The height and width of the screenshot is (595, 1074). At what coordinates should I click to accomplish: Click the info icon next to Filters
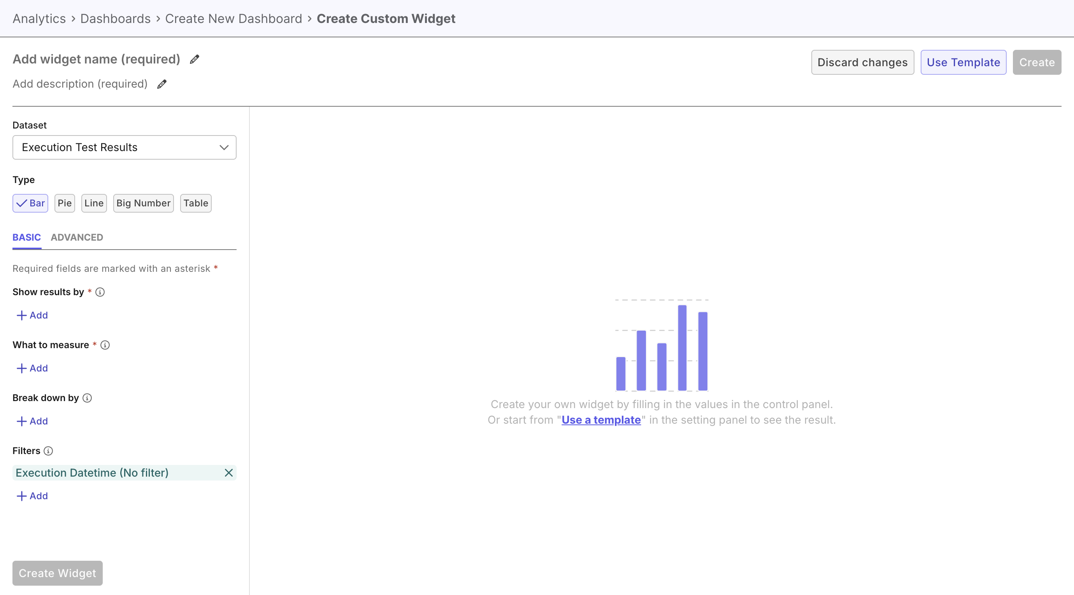[x=49, y=451]
